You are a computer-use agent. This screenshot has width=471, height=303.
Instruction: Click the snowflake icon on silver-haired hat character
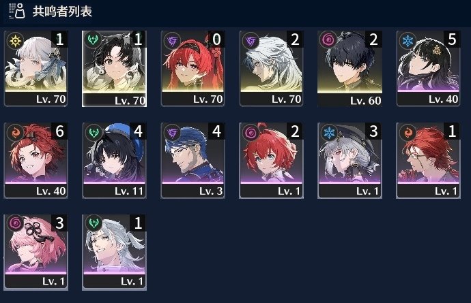[x=329, y=133]
